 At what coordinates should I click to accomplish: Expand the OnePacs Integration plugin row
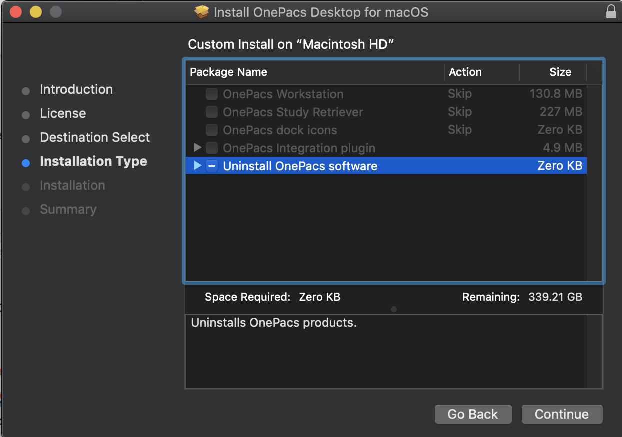pyautogui.click(x=197, y=148)
